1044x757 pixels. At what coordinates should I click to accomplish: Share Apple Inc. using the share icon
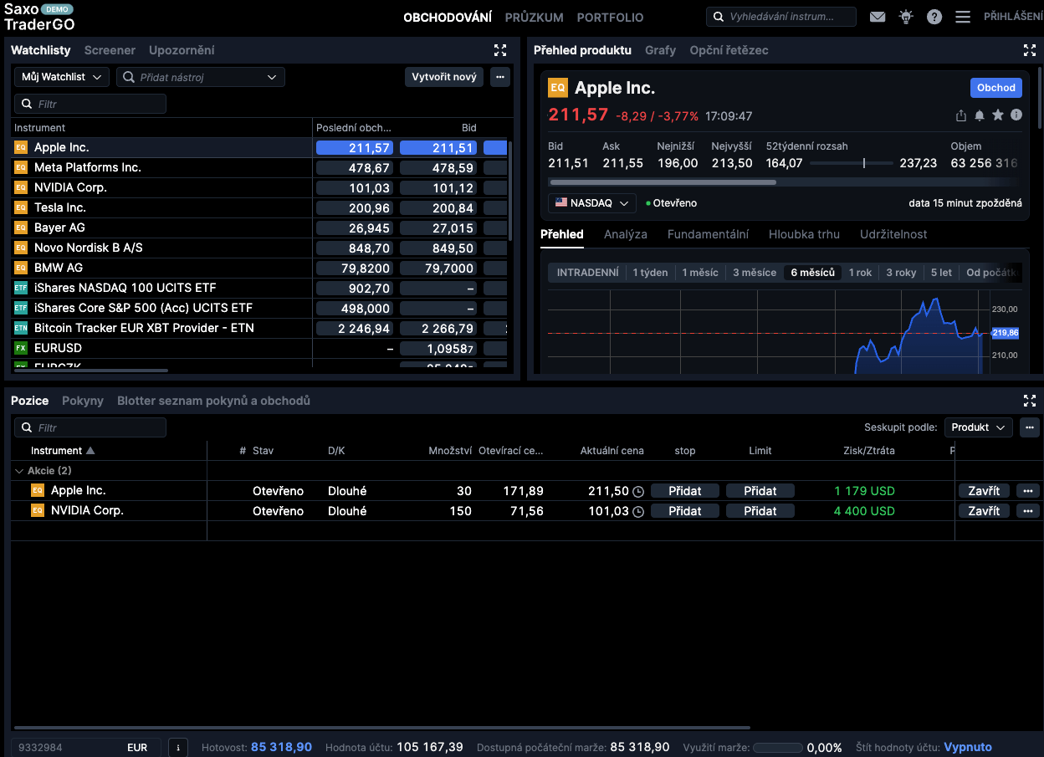point(961,115)
